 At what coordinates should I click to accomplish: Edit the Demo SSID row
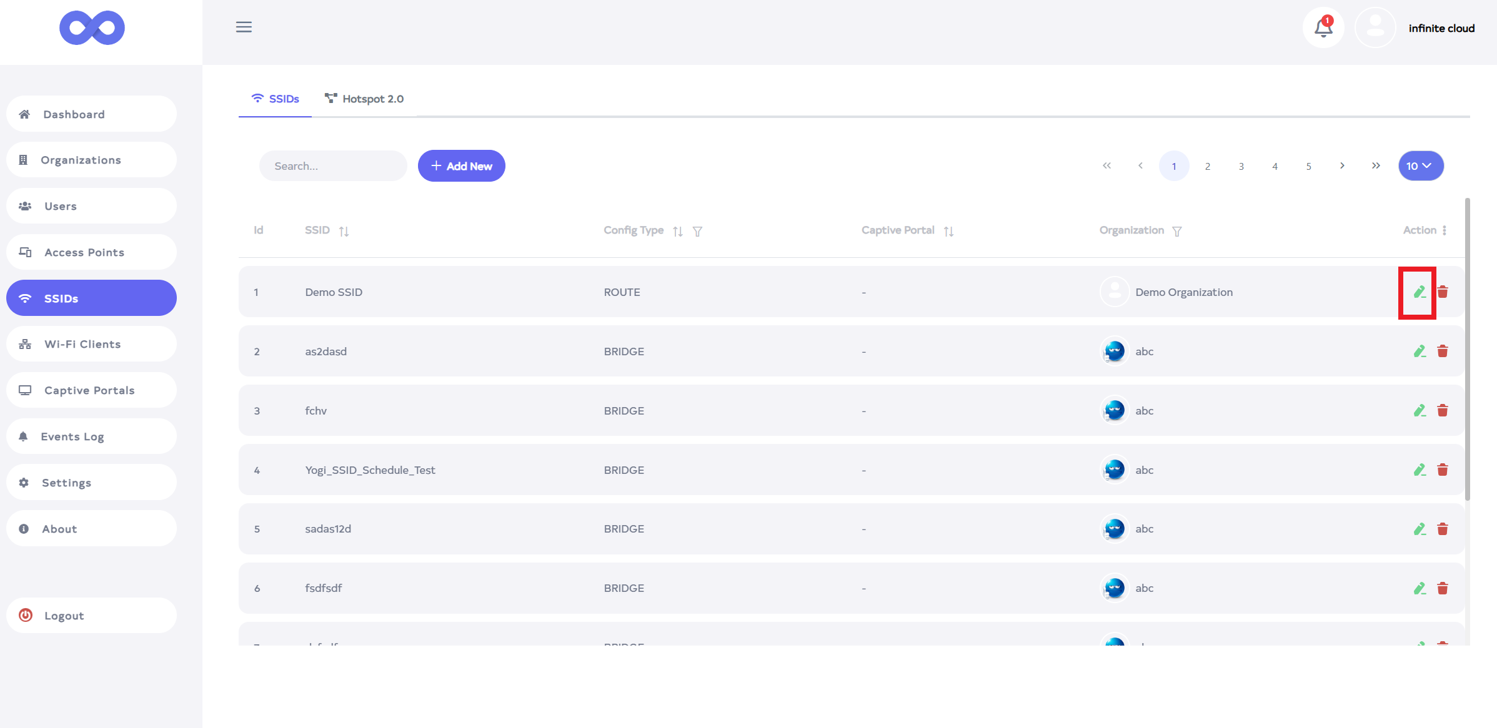point(1419,292)
